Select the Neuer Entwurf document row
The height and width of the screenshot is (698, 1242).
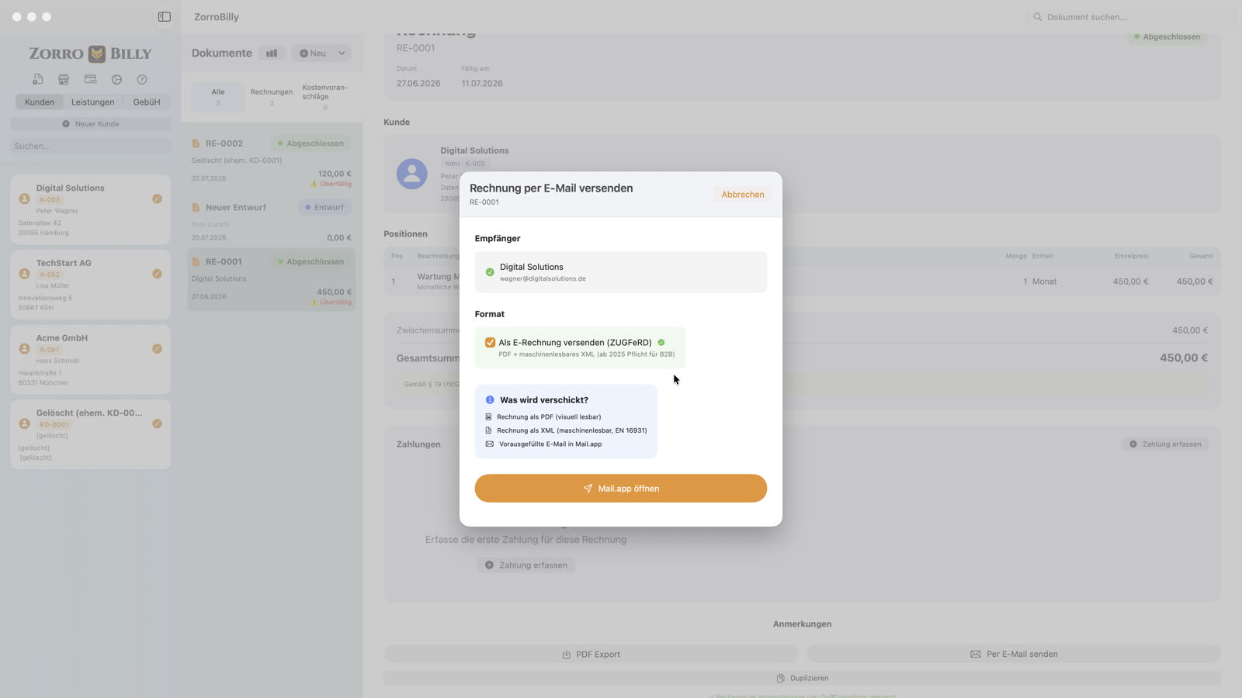click(x=272, y=222)
